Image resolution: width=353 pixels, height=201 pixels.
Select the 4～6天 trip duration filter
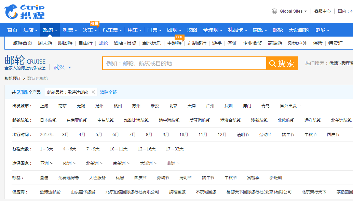click(70, 149)
